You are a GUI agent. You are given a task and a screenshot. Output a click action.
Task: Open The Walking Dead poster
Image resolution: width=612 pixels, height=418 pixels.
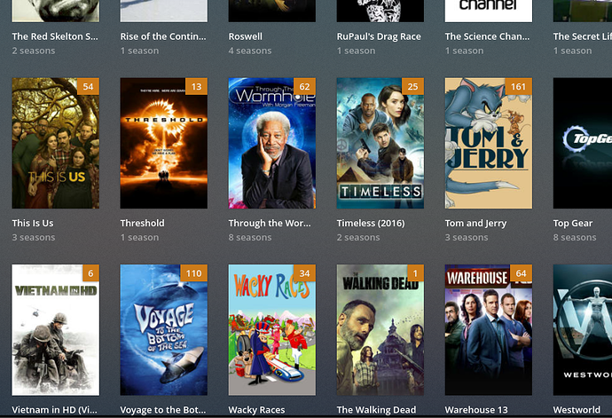tap(381, 330)
